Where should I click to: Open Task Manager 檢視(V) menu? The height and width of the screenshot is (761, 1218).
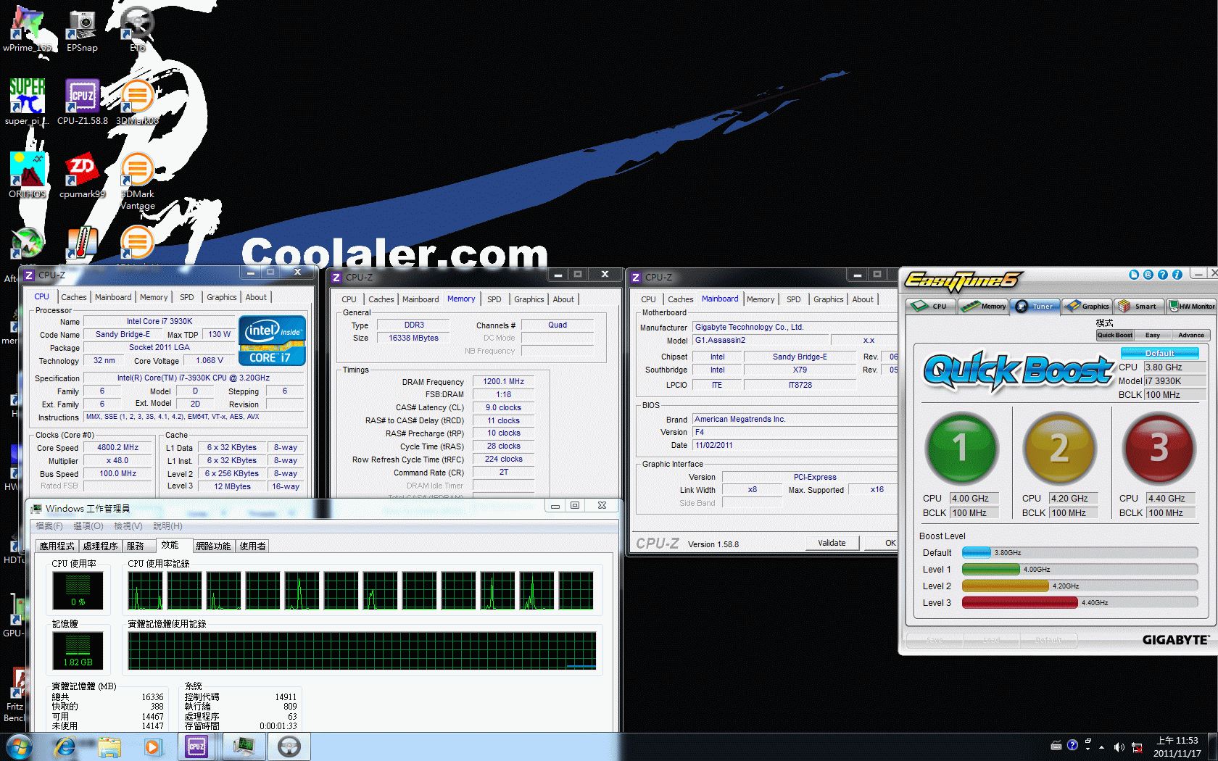128,526
